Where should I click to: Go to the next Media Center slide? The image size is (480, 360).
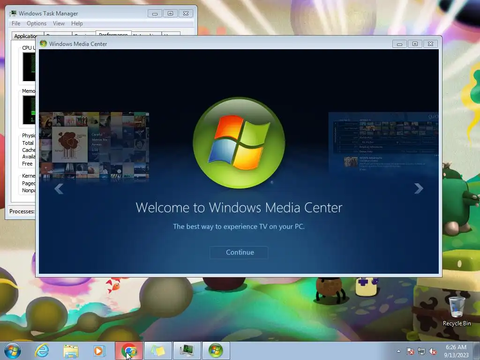coord(419,188)
